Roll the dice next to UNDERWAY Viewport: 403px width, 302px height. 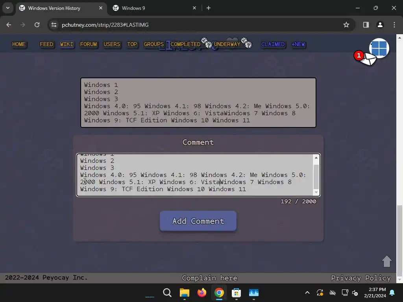click(x=246, y=43)
